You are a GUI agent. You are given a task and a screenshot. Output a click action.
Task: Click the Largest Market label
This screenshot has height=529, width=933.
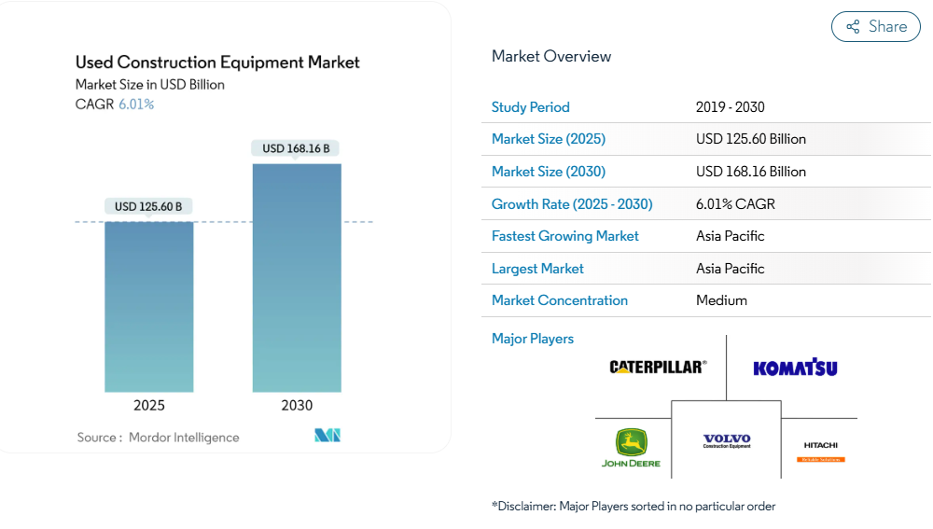537,269
